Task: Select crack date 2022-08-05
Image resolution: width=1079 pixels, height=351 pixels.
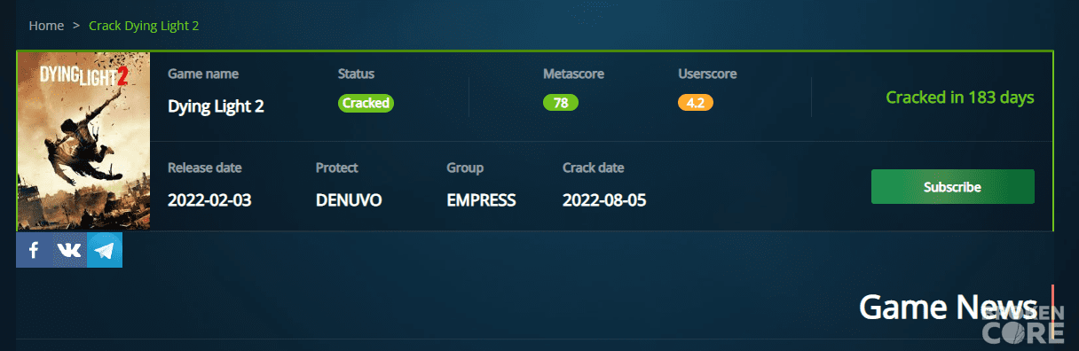Action: (604, 200)
